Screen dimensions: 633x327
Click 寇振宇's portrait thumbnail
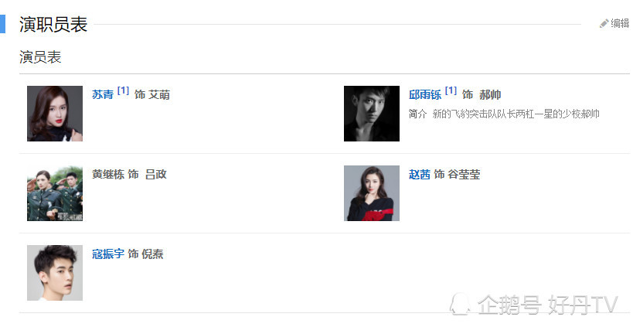click(55, 272)
